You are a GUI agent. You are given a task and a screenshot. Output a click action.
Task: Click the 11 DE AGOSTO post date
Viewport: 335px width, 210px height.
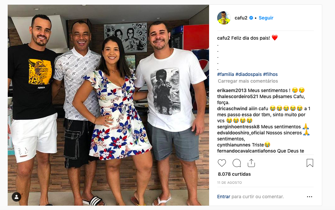click(x=230, y=183)
